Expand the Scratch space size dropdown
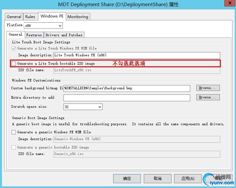The height and width of the screenshot is (188, 236). (83, 107)
